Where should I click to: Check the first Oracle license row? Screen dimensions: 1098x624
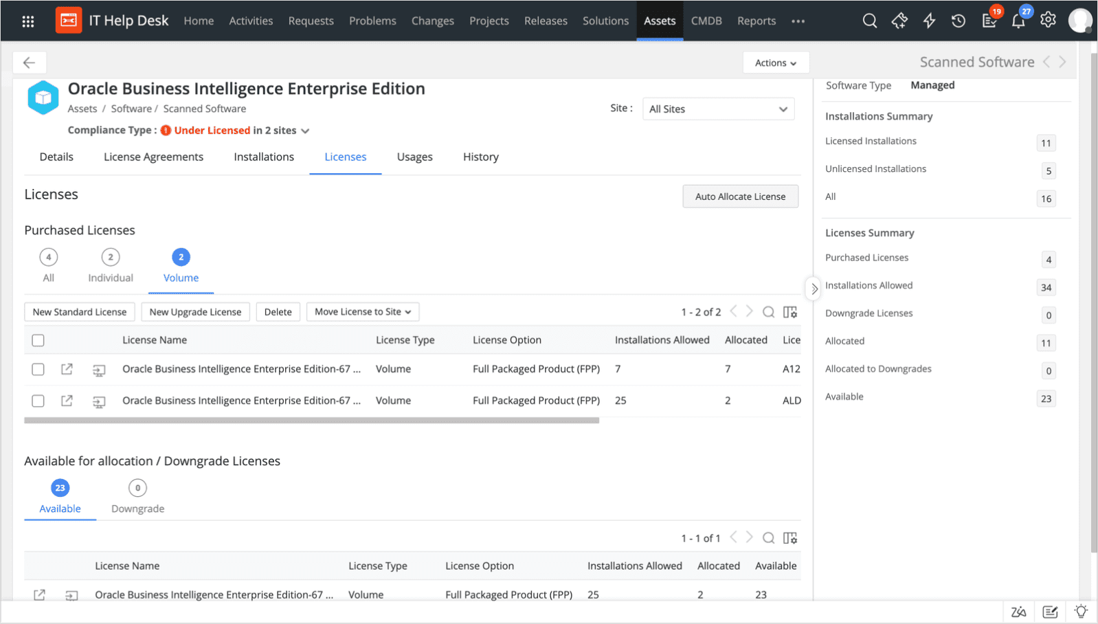coord(38,369)
